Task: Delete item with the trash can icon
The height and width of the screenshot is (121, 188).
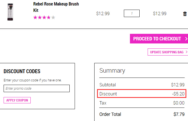Action: tap(185, 14)
